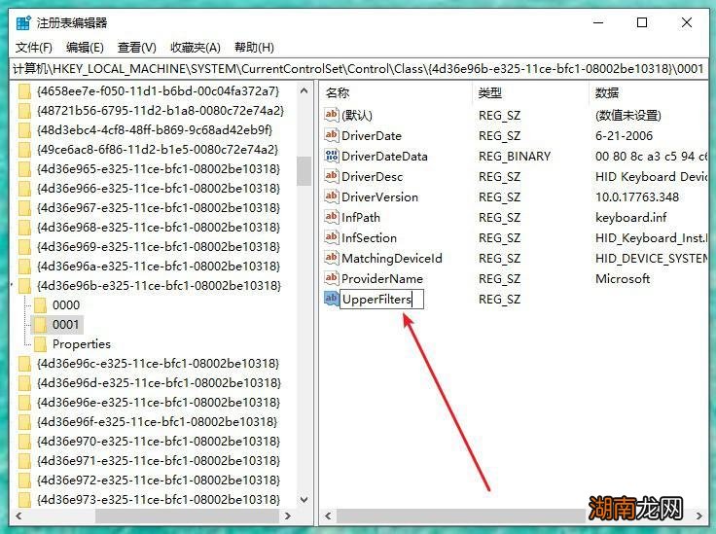Click the data cell "Microsoft"
The image size is (716, 534).
623,279
